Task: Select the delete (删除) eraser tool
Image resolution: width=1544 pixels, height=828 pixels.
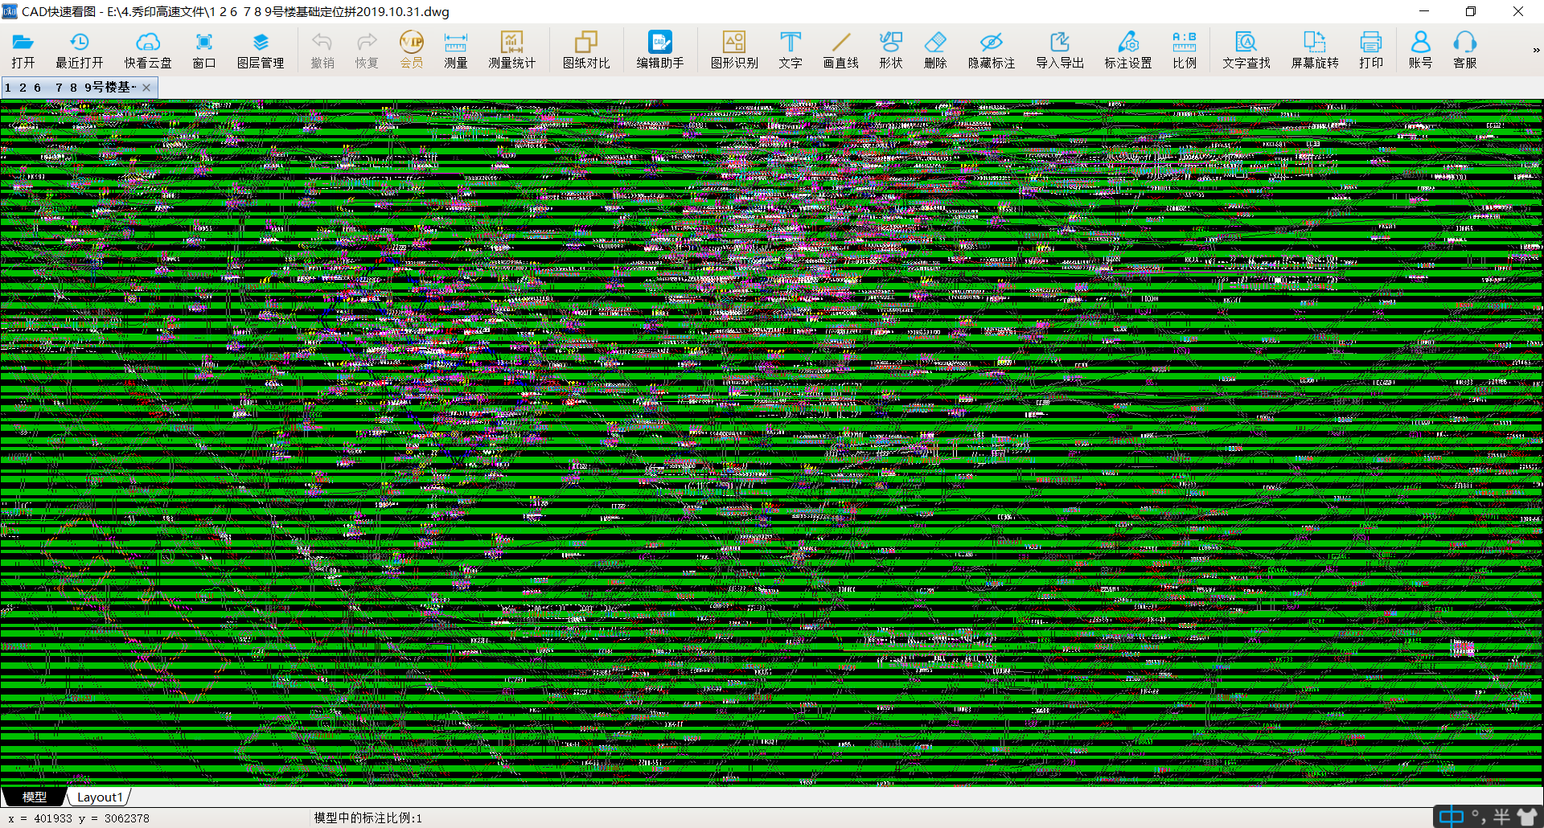Action: click(x=934, y=50)
